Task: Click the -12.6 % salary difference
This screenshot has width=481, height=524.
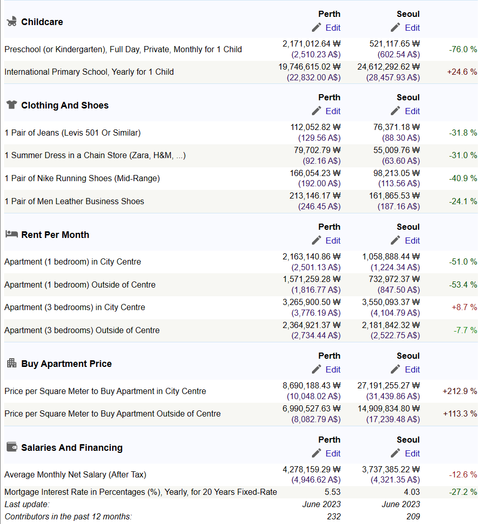Action: 463,474
